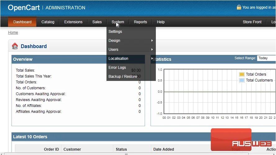Click the Status column header

click(x=121, y=149)
